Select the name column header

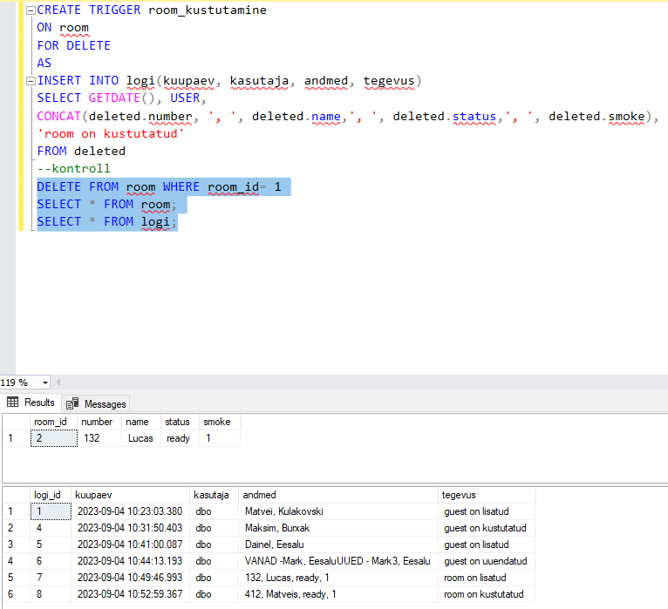[x=141, y=422]
